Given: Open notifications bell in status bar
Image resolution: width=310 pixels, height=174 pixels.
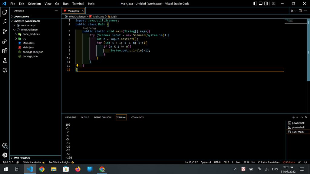Looking at the screenshot, I should pos(305,162).
